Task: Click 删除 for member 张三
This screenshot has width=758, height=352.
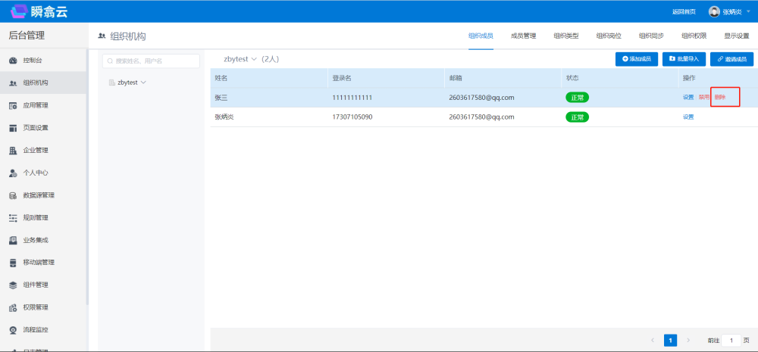Action: coord(720,98)
